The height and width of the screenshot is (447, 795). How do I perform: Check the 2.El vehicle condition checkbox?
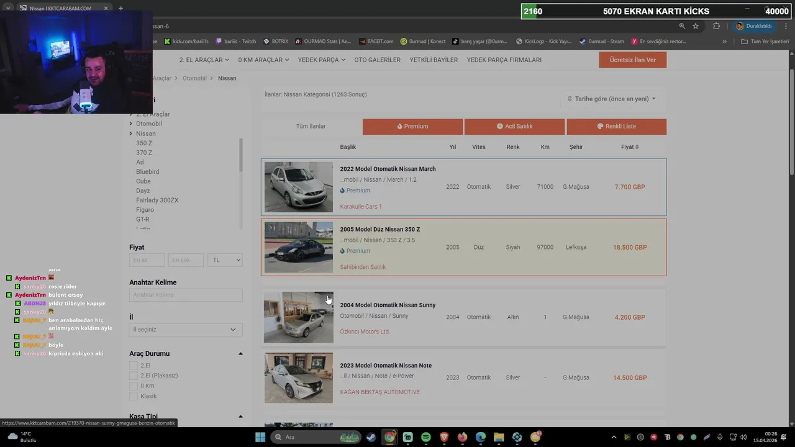[x=133, y=366]
